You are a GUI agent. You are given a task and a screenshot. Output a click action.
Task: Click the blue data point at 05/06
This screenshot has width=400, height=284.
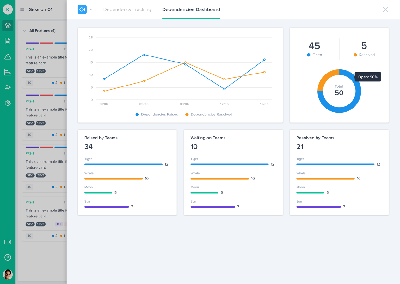coord(144,55)
